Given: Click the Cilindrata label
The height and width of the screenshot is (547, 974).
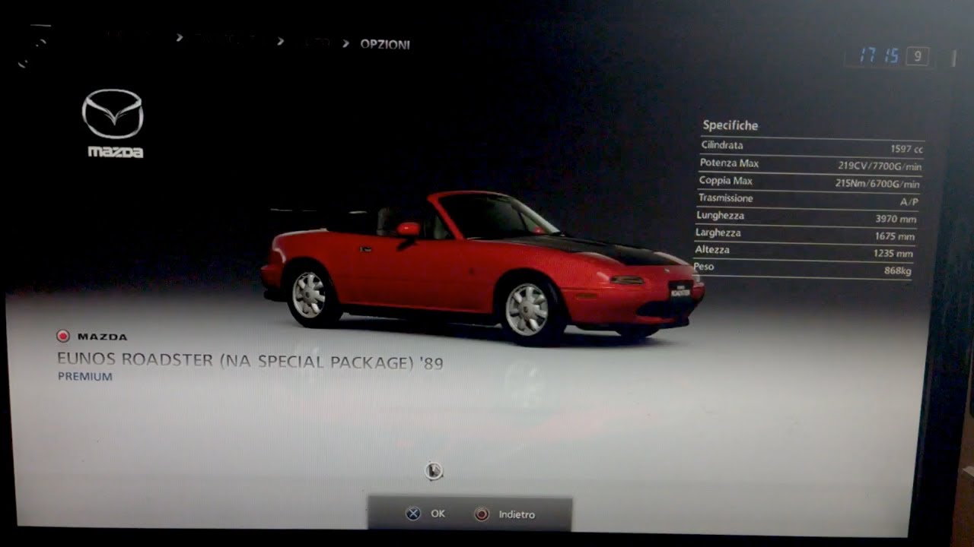Looking at the screenshot, I should coord(722,145).
